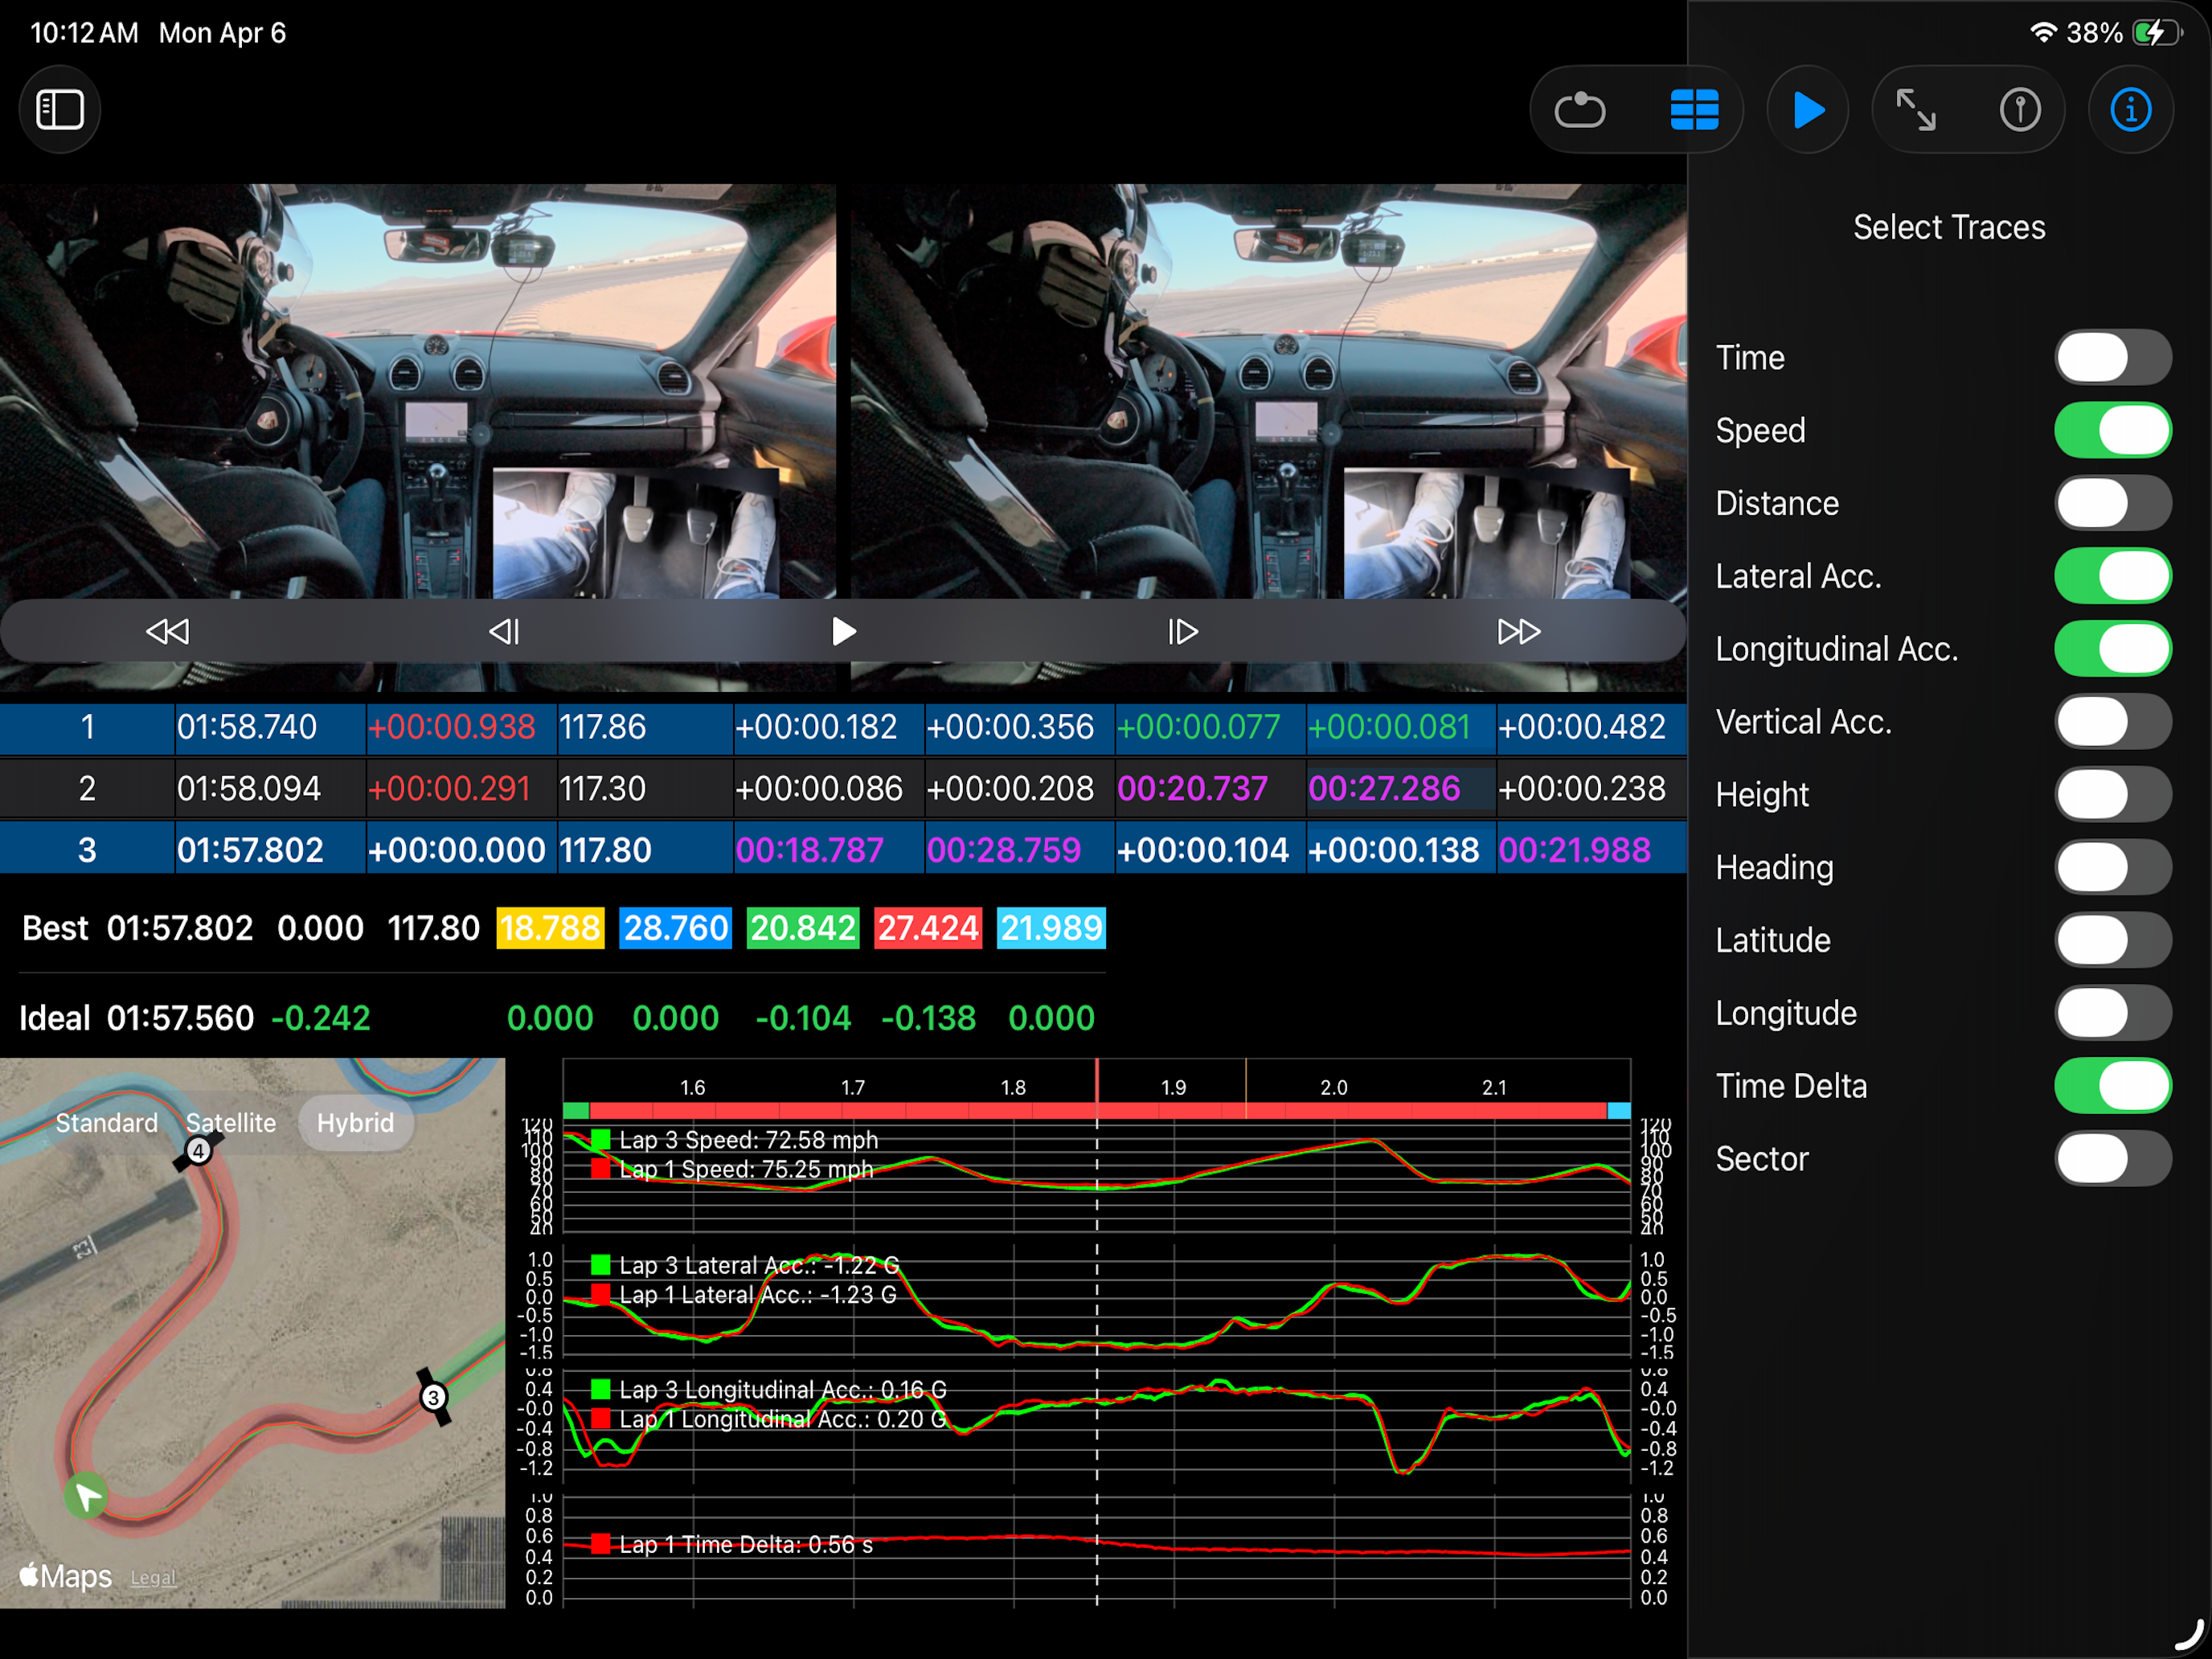Tap the Wi-Fi status icon
This screenshot has height=1659, width=2212.
[x=2043, y=33]
